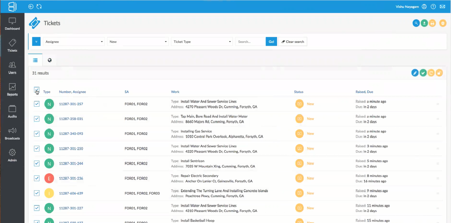Viewport: 451px width, 223px height.
Task: Toggle the select-all checkbox in the table header
Action: 37,90
